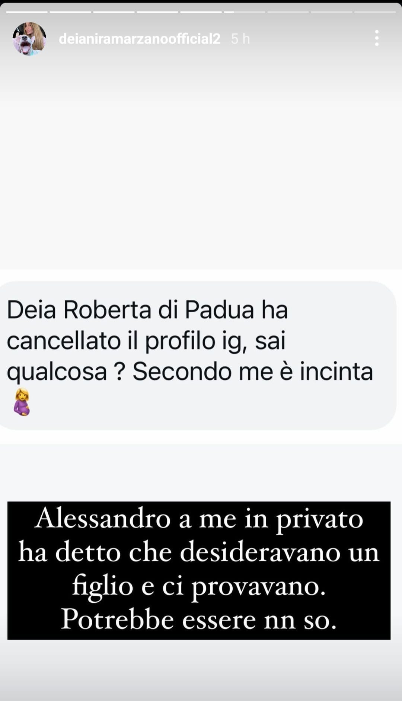402x701 pixels.
Task: Skip to the seventh story progress segment
Action: [288, 12]
